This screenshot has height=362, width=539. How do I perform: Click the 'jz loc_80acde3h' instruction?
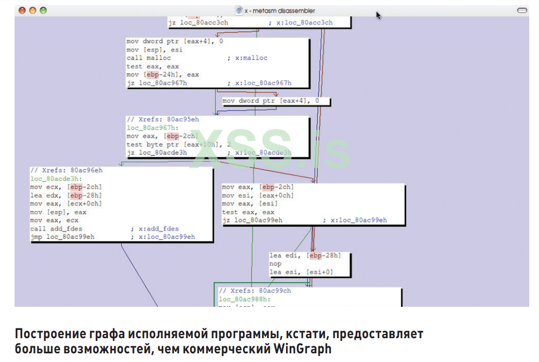tap(157, 153)
